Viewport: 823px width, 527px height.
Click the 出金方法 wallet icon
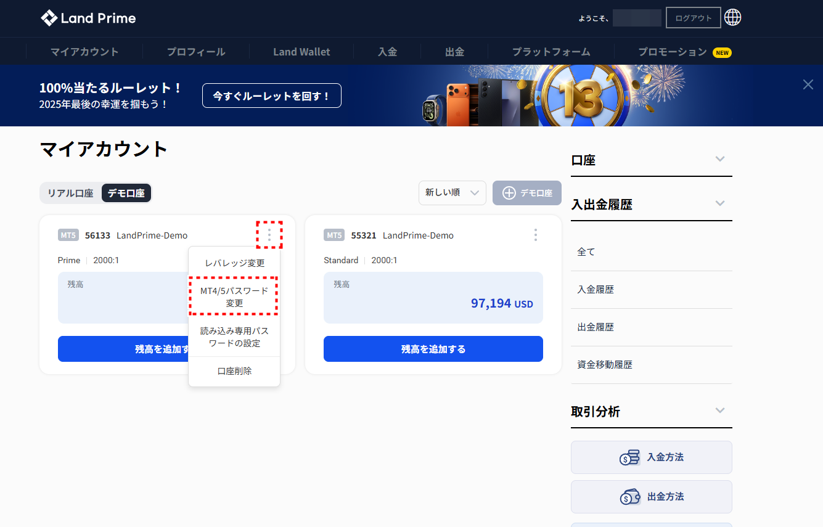click(629, 497)
